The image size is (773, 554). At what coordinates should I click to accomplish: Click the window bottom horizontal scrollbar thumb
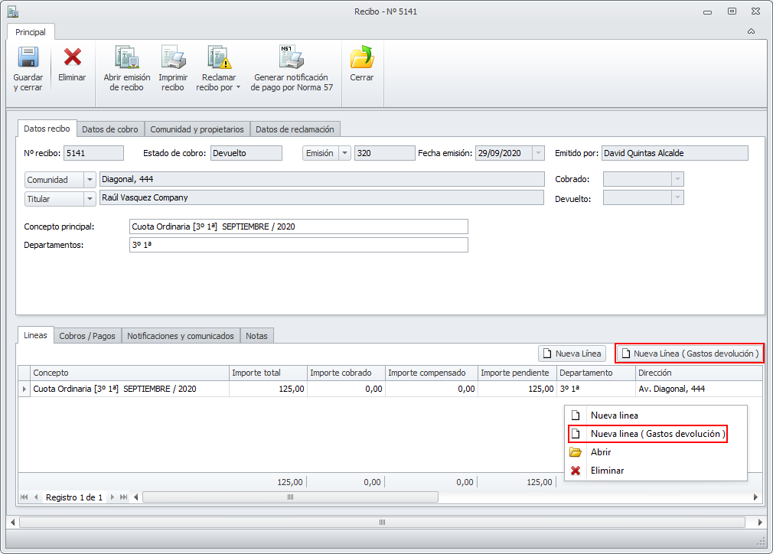tap(382, 523)
